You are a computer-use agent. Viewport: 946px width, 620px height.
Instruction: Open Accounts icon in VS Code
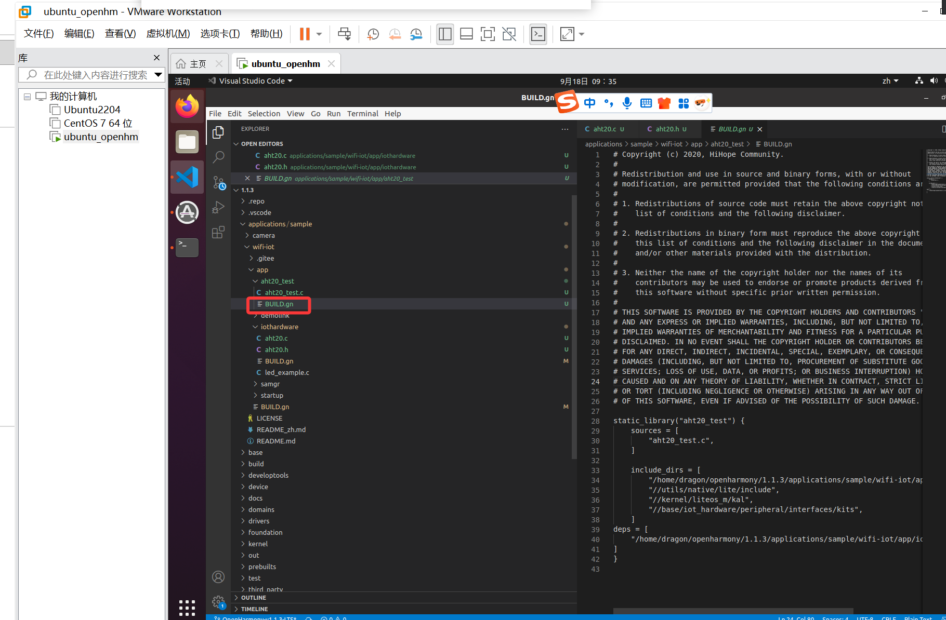coord(218,577)
